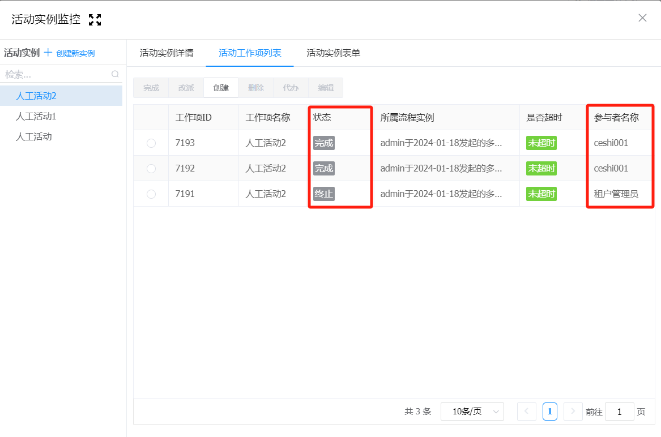The image size is (661, 437).
Task: Click the page jump number input
Action: (x=619, y=412)
